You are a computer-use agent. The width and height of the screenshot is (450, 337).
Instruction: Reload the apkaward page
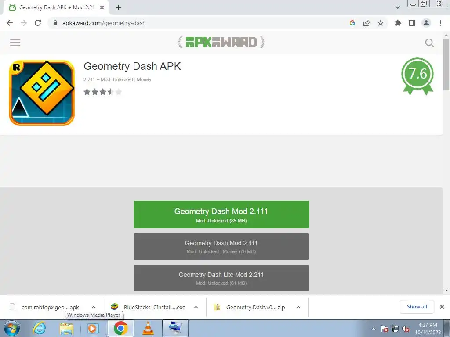click(x=38, y=23)
